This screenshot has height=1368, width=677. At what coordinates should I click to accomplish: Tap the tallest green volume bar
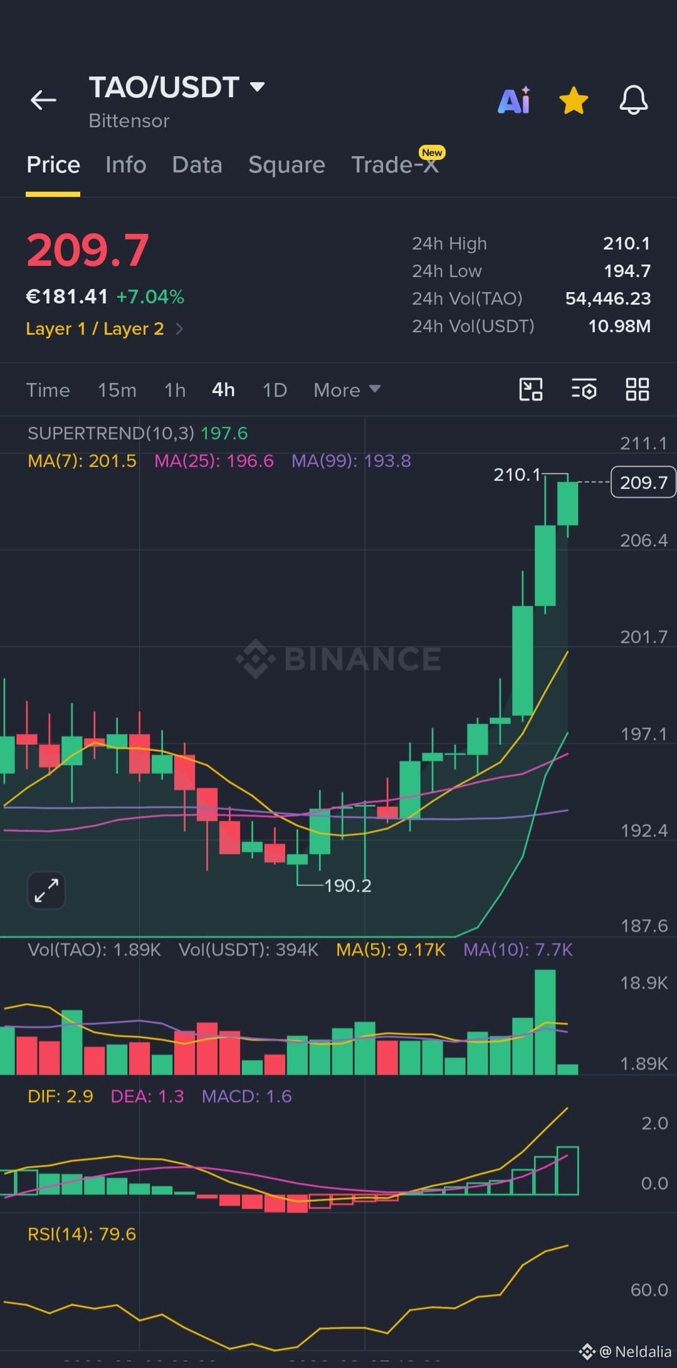pyautogui.click(x=545, y=1022)
